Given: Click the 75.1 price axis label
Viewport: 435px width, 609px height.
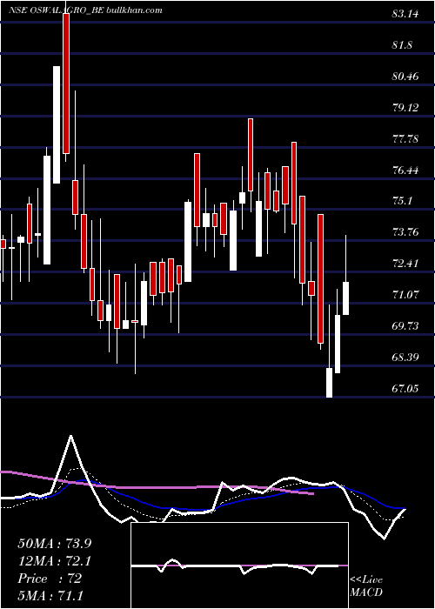Looking at the screenshot, I should pos(402,201).
